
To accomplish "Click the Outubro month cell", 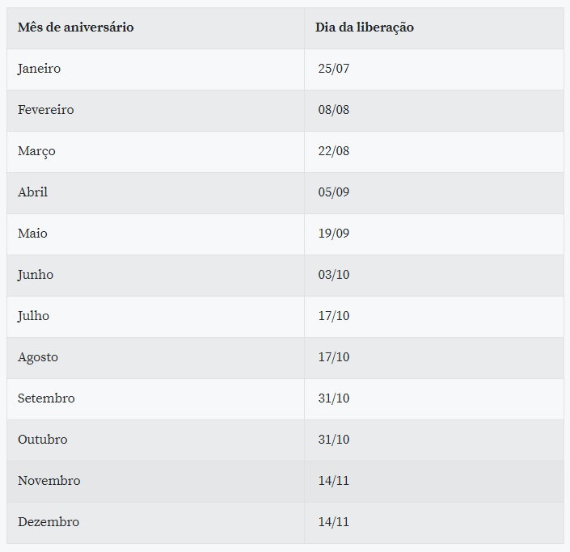I will point(43,440).
